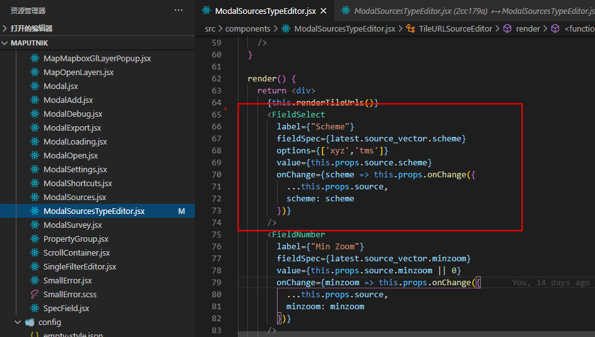Screen dimensions: 595x337
Task: Click render method in the breadcrumb
Action: pos(528,29)
